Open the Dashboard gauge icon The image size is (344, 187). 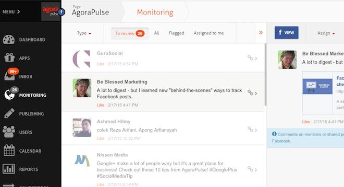click(9, 39)
